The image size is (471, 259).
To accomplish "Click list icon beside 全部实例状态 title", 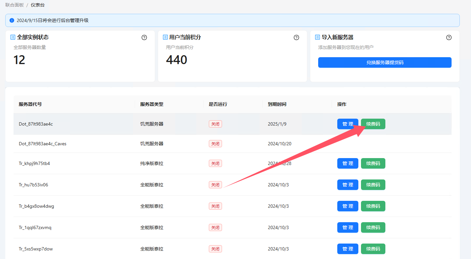I will [13, 37].
